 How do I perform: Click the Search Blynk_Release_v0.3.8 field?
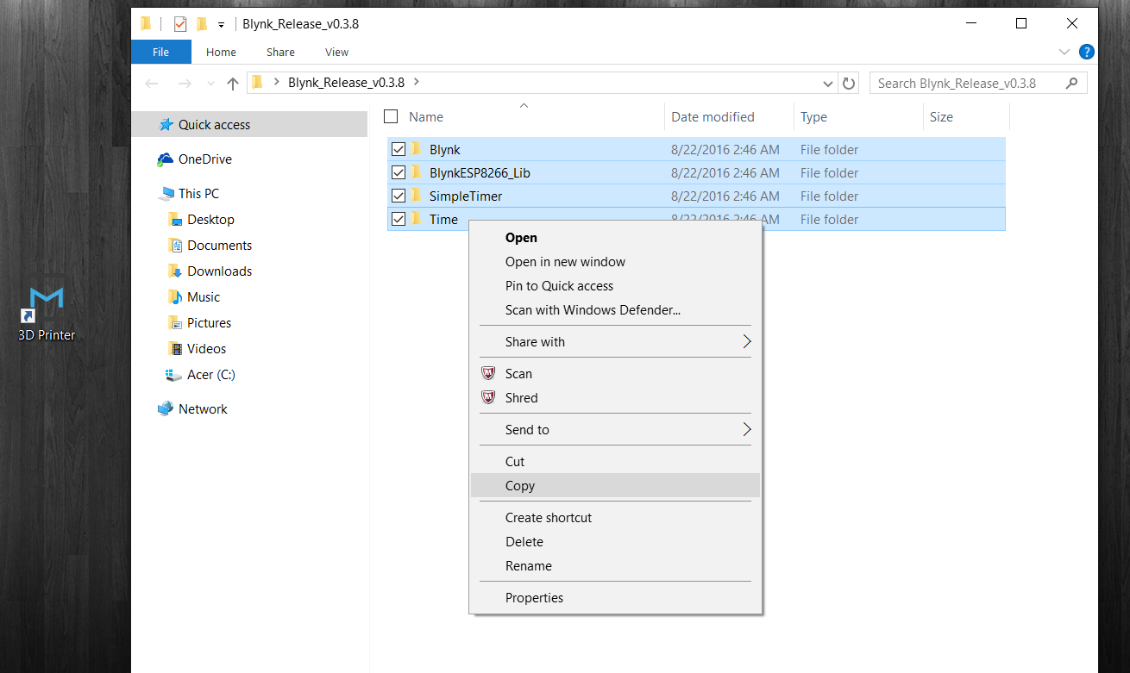pos(968,84)
